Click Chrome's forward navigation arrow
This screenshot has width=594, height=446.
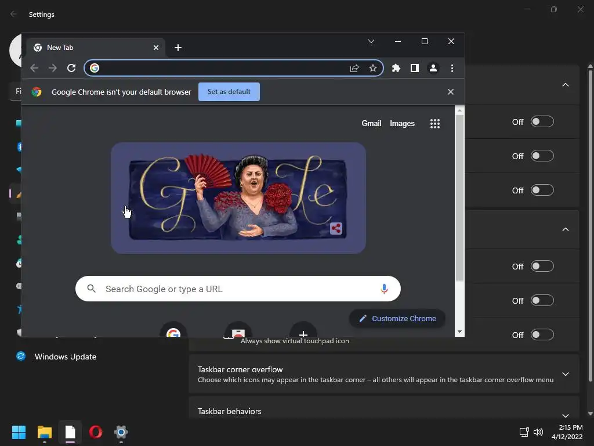pyautogui.click(x=53, y=68)
